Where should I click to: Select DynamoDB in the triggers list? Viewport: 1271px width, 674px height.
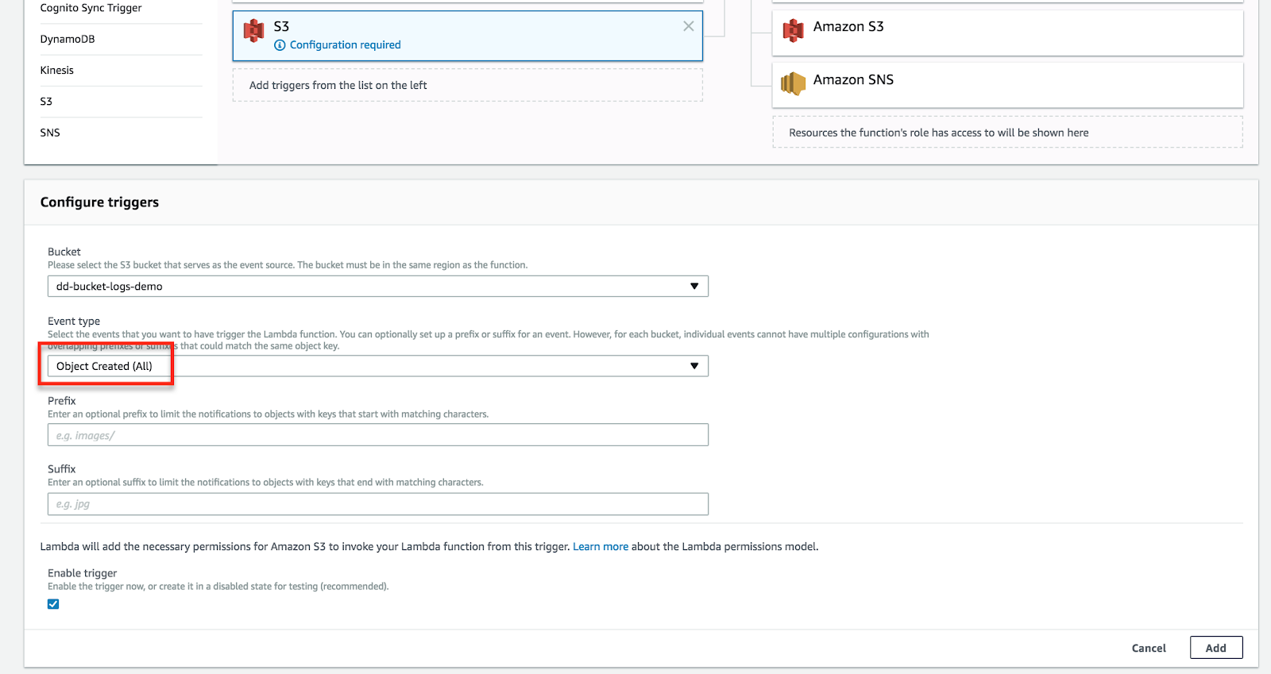[68, 39]
